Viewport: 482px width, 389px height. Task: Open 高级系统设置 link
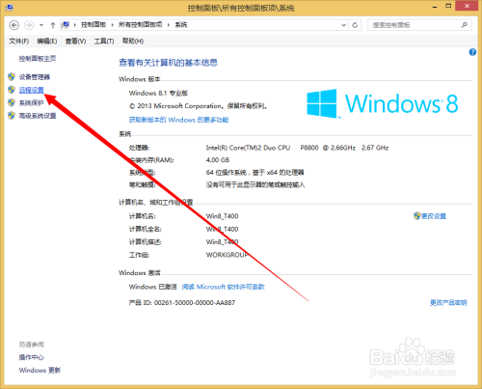38,116
